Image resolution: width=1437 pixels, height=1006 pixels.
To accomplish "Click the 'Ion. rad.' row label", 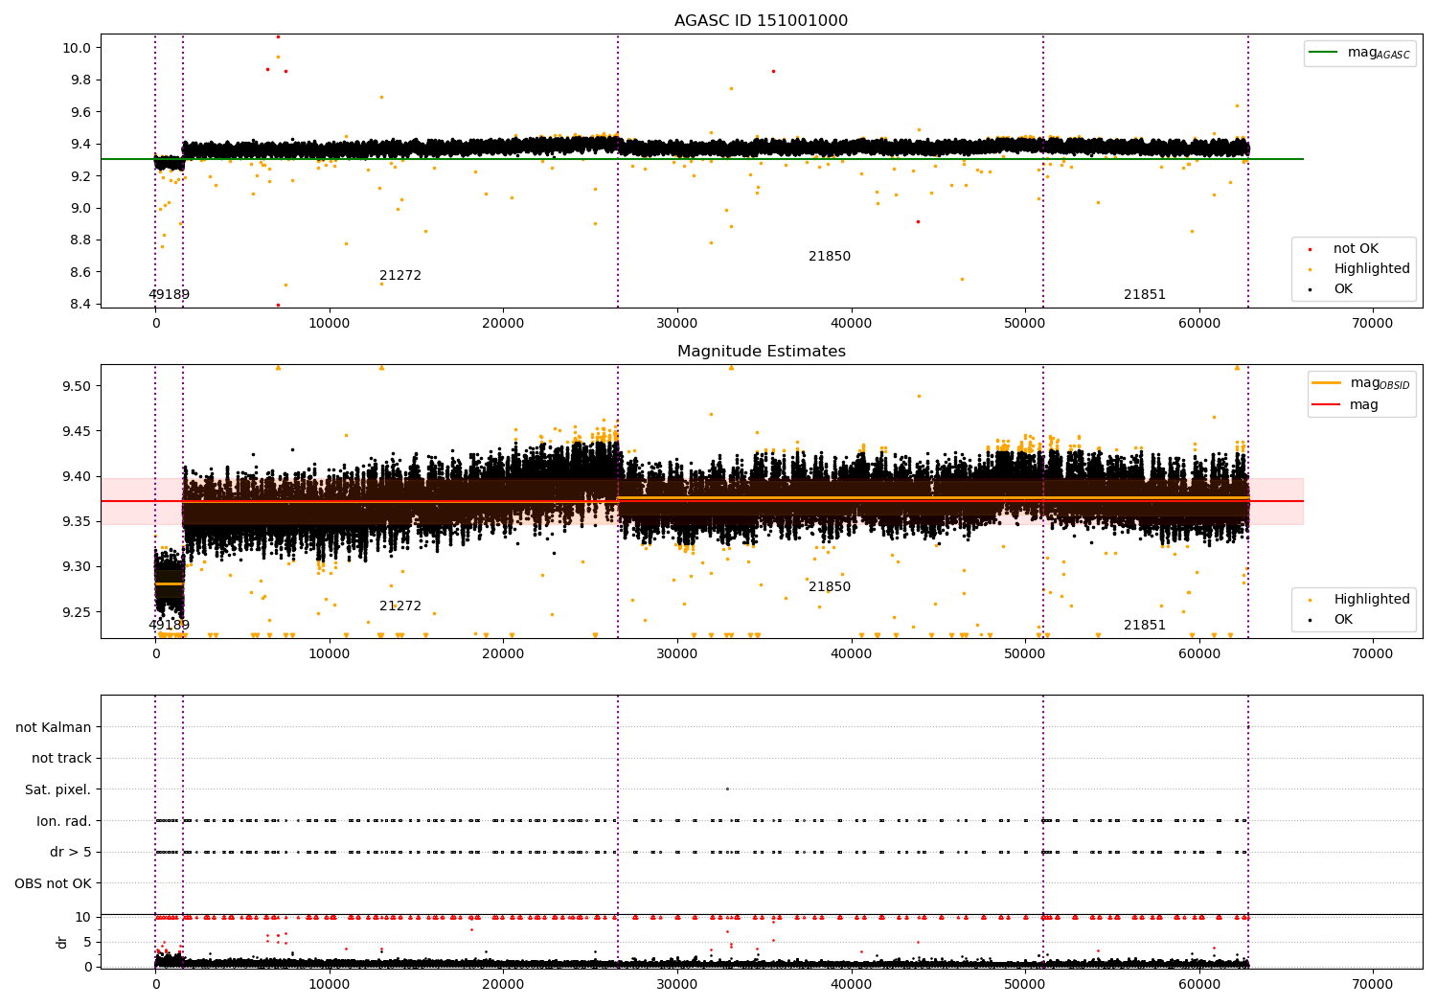I will (x=63, y=821).
